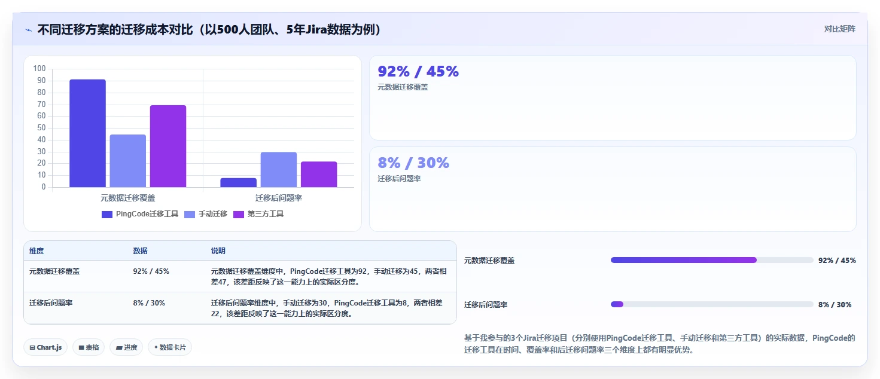Screen dimensions: 880x379
Task: Click the 迁移后问题率 cell in the table
Action: pos(51,303)
